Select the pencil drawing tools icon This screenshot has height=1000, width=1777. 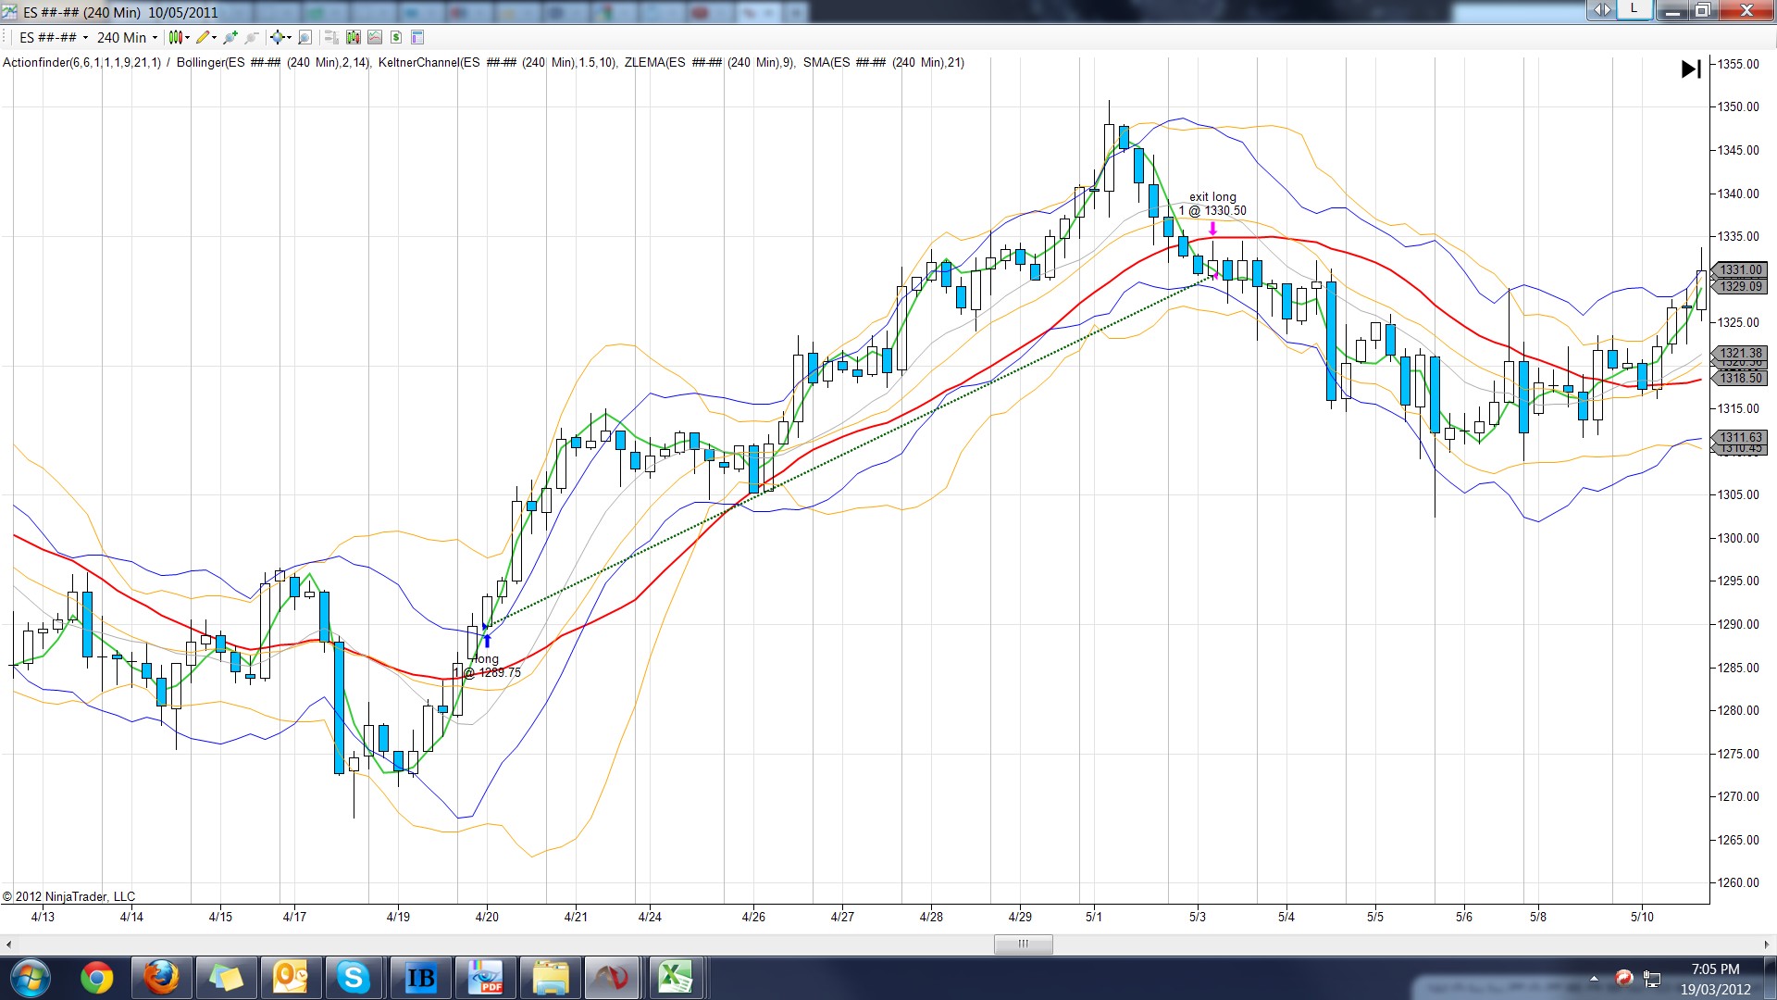pos(202,38)
